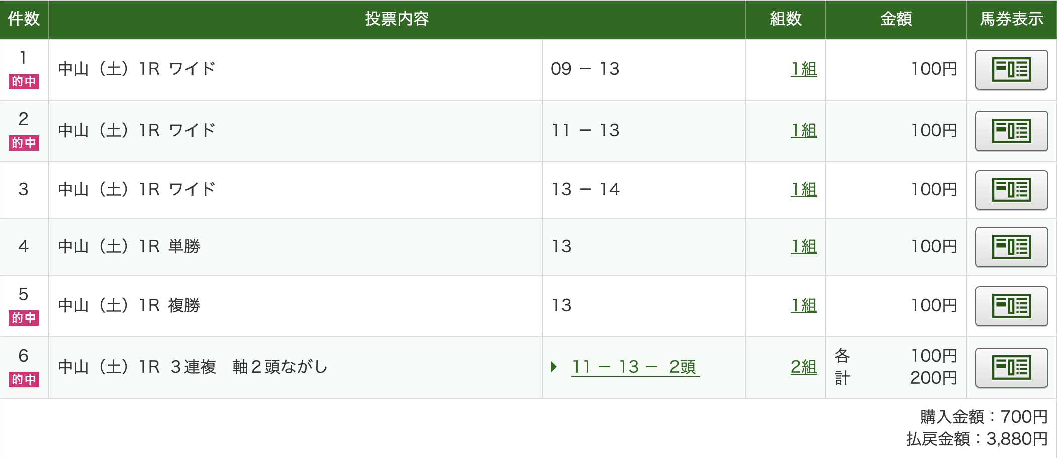
Task: Show betting ticket for row 1 ワイド 09-13
Action: [1011, 70]
